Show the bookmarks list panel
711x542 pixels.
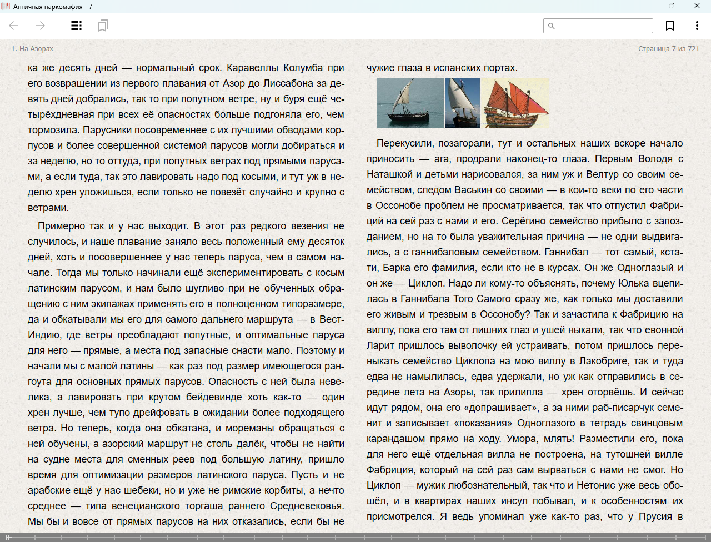(x=103, y=26)
